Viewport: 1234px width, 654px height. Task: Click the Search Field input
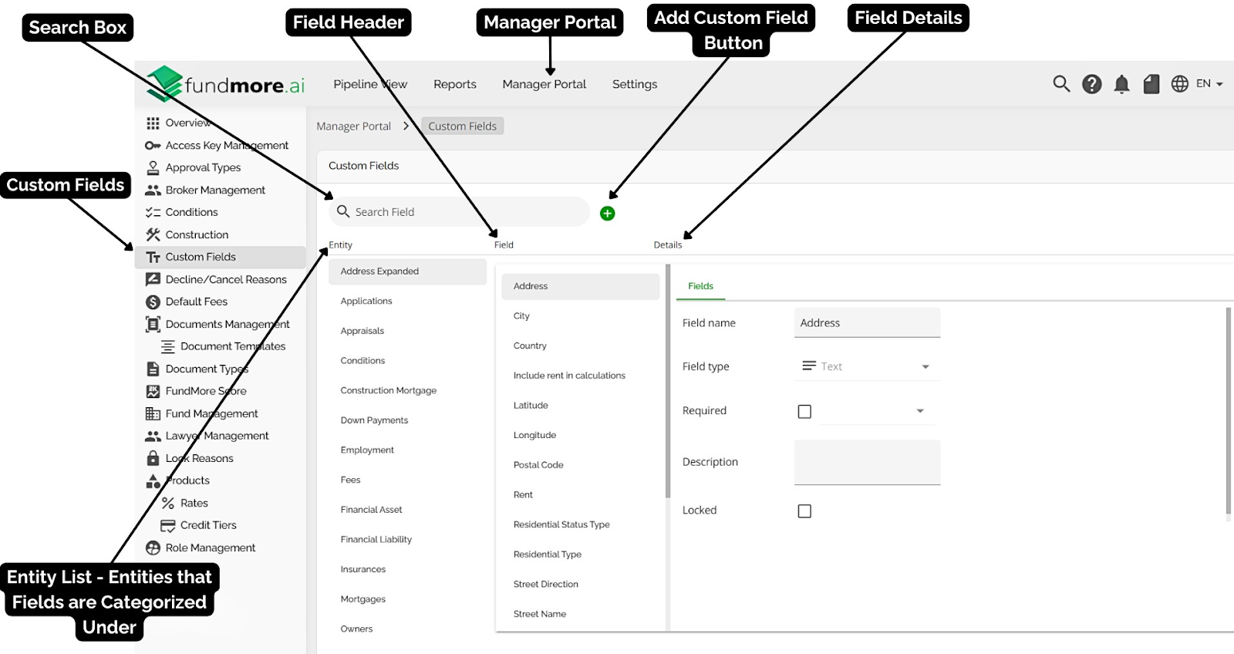[x=460, y=212]
